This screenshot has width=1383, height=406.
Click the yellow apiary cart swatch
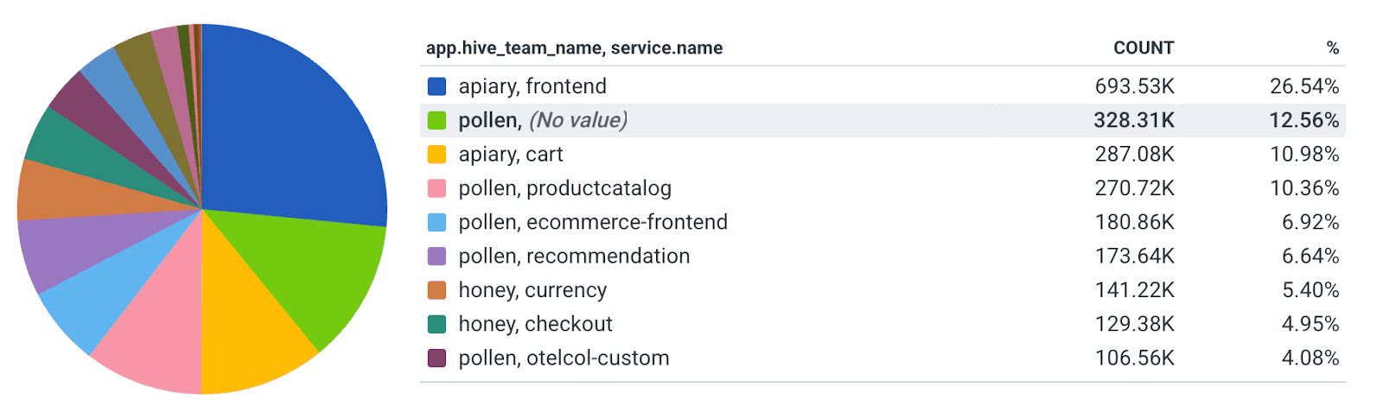[437, 155]
